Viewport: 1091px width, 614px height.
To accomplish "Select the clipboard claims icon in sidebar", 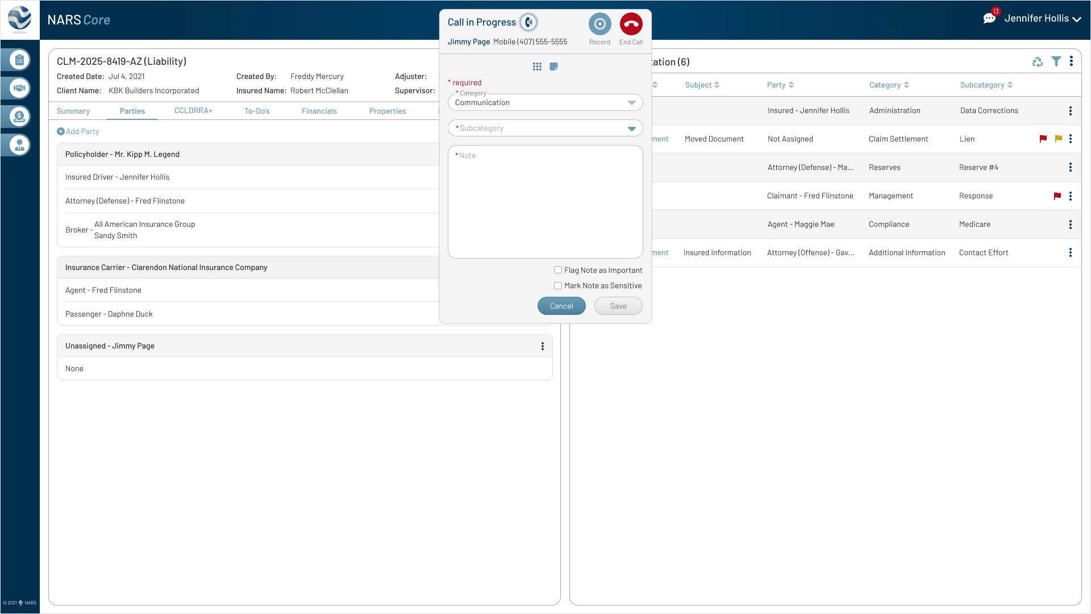I will point(19,59).
